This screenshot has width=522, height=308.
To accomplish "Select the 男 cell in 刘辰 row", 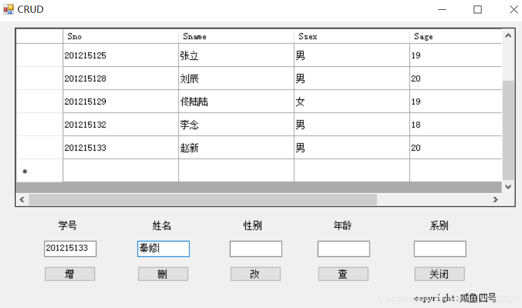I will tap(352, 78).
